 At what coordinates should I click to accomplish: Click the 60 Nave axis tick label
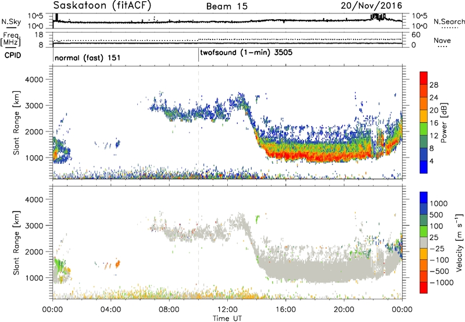pyautogui.click(x=416, y=35)
